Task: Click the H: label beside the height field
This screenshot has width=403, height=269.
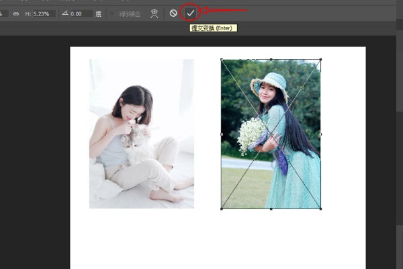Action: tap(28, 13)
